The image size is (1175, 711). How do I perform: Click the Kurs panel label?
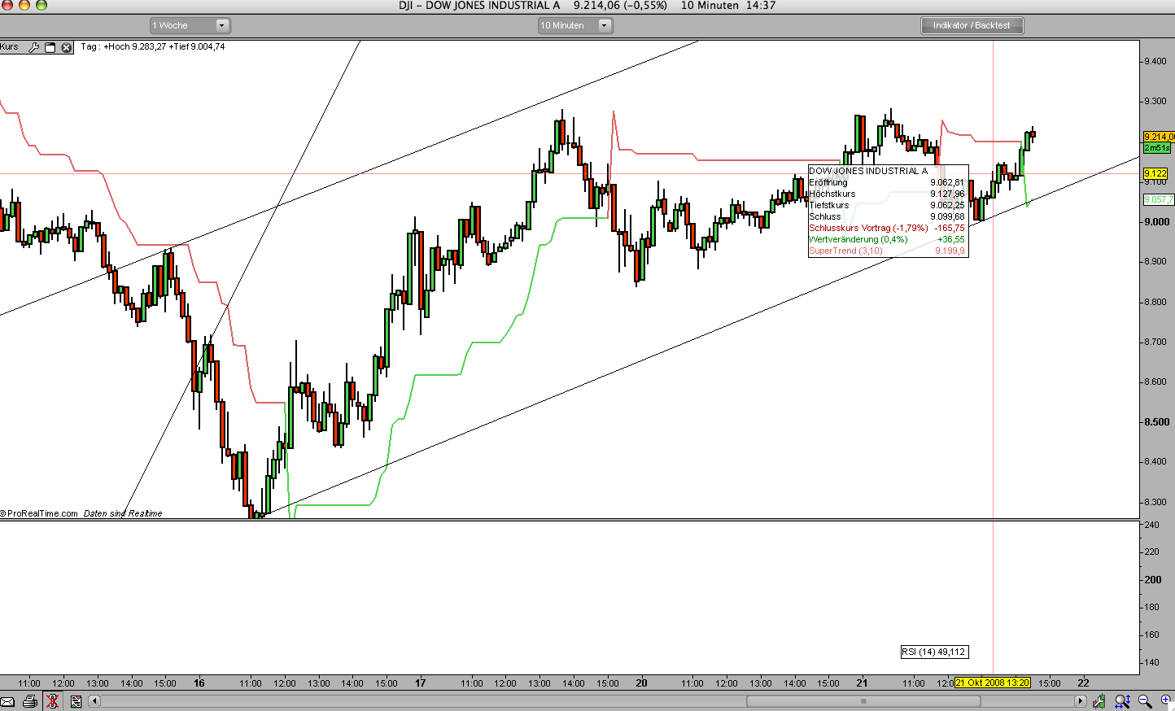10,46
